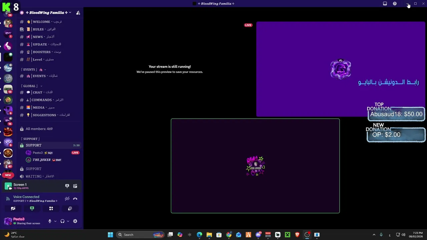Viewport: 427px width, 240px height.
Task: Turn on camera with crossed-out camera button
Action: point(13,208)
